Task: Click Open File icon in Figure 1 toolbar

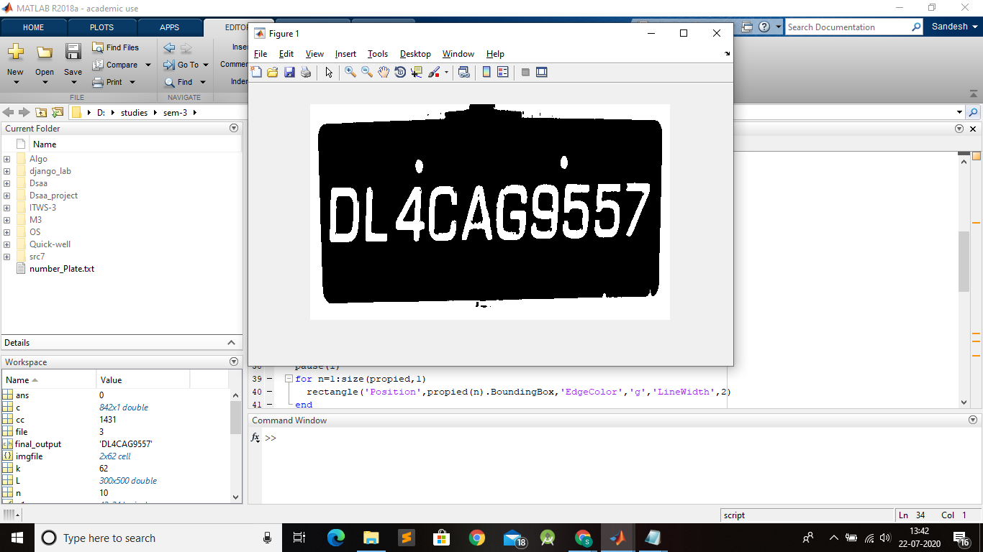Action: click(273, 72)
